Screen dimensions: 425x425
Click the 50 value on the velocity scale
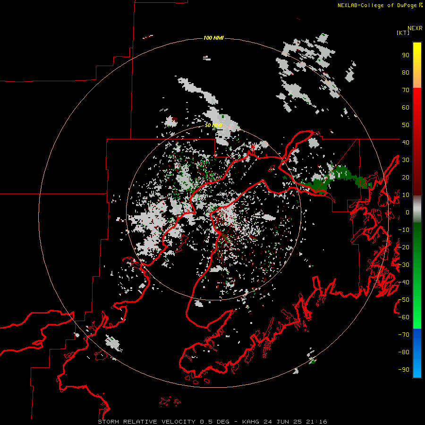click(406, 125)
